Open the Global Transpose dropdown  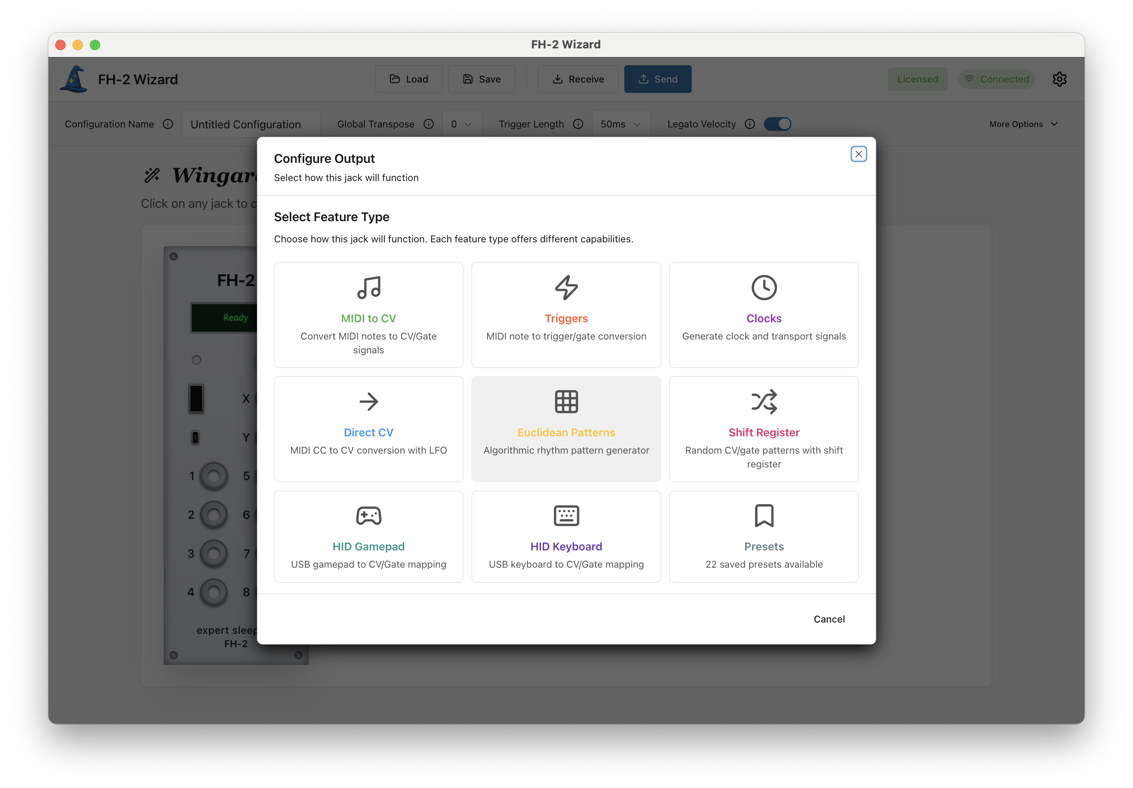point(462,124)
